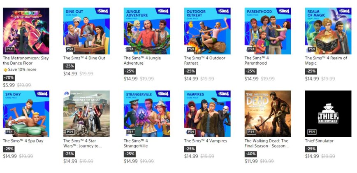Open the StrangerVille game pack artwork
This screenshot has width=357, height=173.
coord(147,114)
